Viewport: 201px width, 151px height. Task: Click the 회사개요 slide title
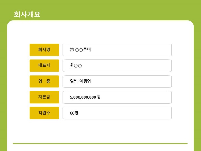pos(27,14)
